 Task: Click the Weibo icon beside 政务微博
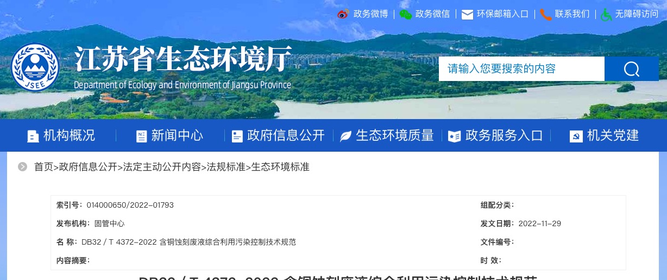pos(343,14)
